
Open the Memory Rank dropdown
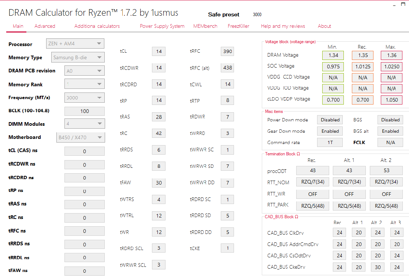click(x=85, y=84)
